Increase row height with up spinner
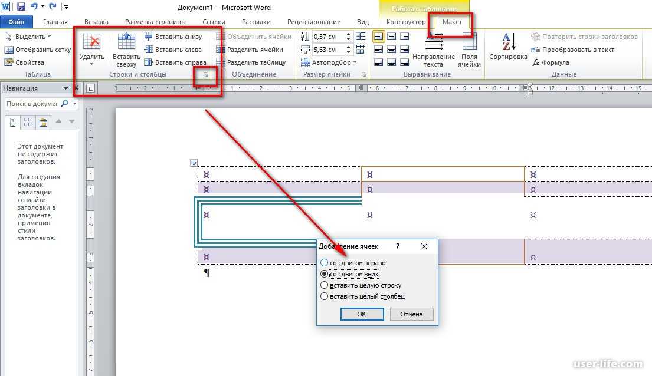The width and height of the screenshot is (652, 376). coord(348,34)
